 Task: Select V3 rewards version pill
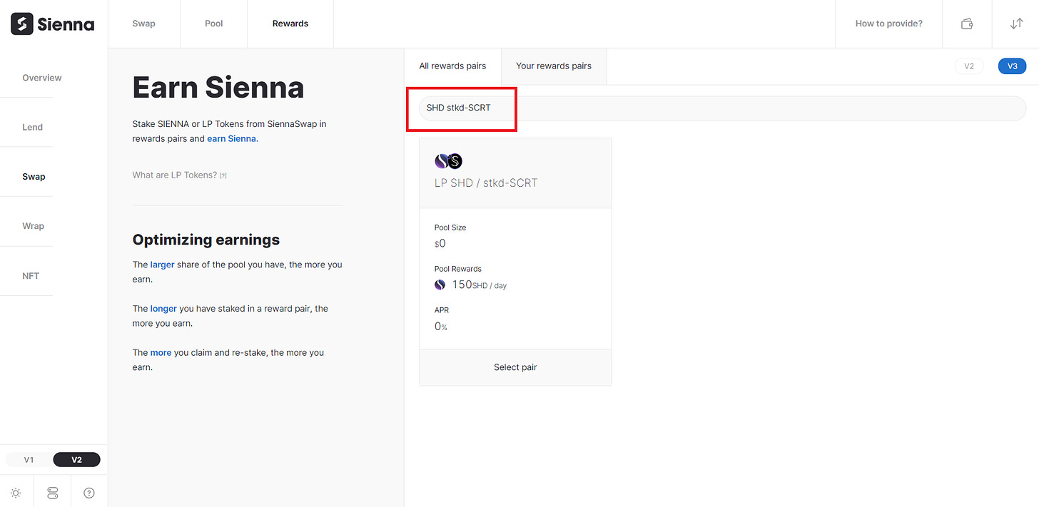tap(1012, 66)
